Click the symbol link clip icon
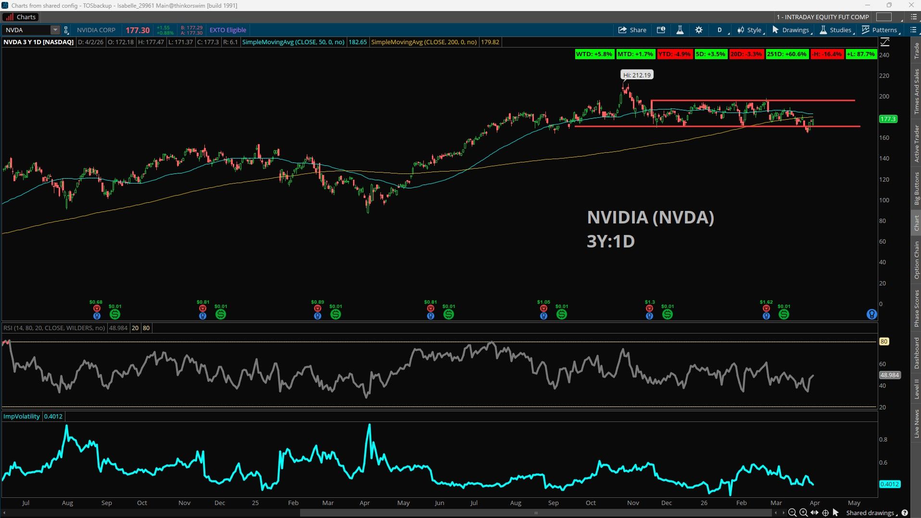The width and height of the screenshot is (921, 518). [66, 30]
